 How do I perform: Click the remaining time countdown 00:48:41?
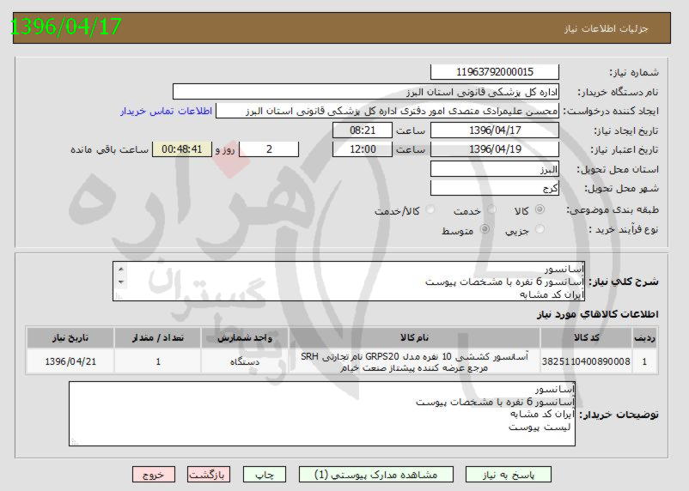pyautogui.click(x=182, y=149)
